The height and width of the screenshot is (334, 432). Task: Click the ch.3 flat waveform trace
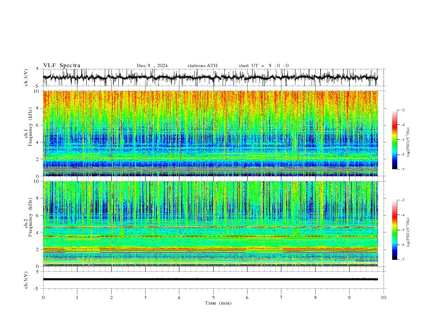coord(210,279)
